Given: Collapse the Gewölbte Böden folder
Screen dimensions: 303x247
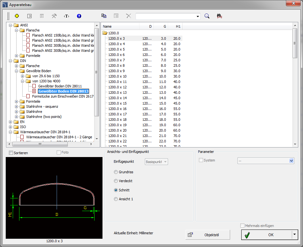Looking at the screenshot, I should pos(17,71).
